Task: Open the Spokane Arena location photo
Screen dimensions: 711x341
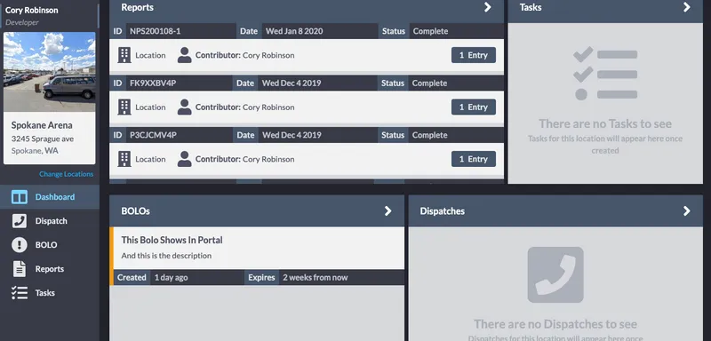Action: point(50,72)
